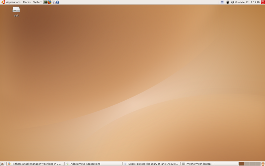Open the Evolution mail launcher icon
Image resolution: width=265 pixels, height=166 pixels.
click(53, 2)
